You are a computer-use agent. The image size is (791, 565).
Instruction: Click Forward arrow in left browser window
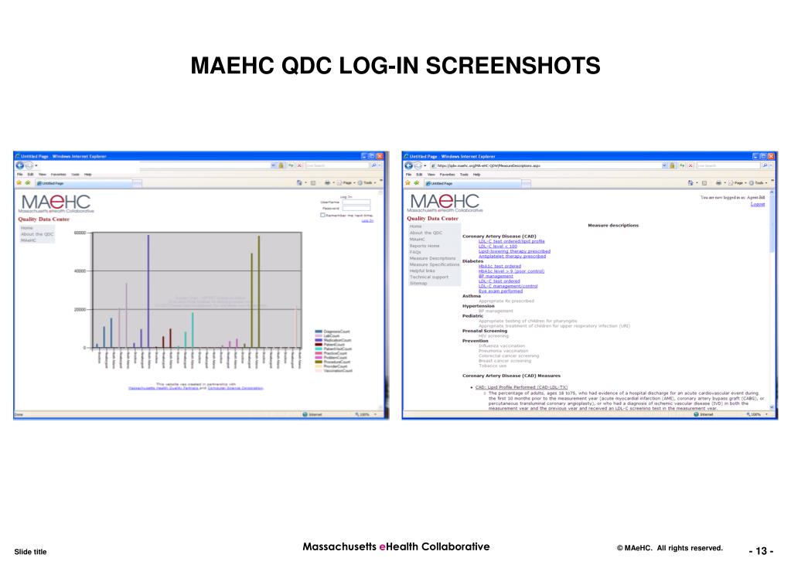(29, 165)
